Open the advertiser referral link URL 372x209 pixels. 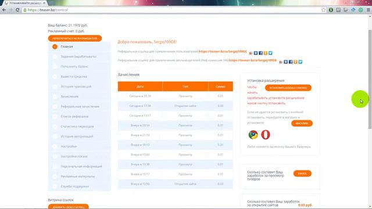(x=253, y=60)
